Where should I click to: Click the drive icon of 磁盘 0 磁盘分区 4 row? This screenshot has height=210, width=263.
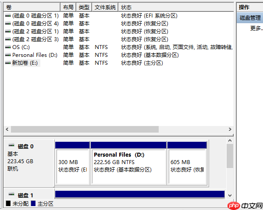pos(8,24)
